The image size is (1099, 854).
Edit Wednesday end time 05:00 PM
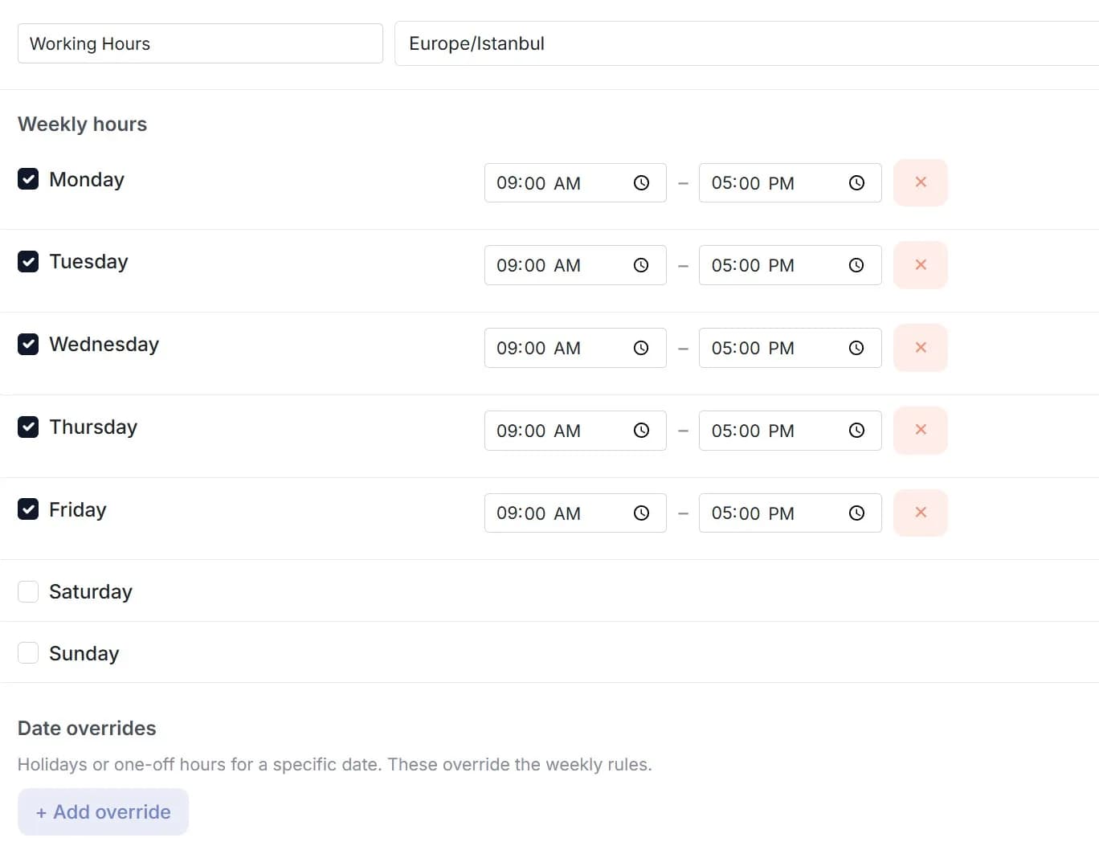[791, 348]
